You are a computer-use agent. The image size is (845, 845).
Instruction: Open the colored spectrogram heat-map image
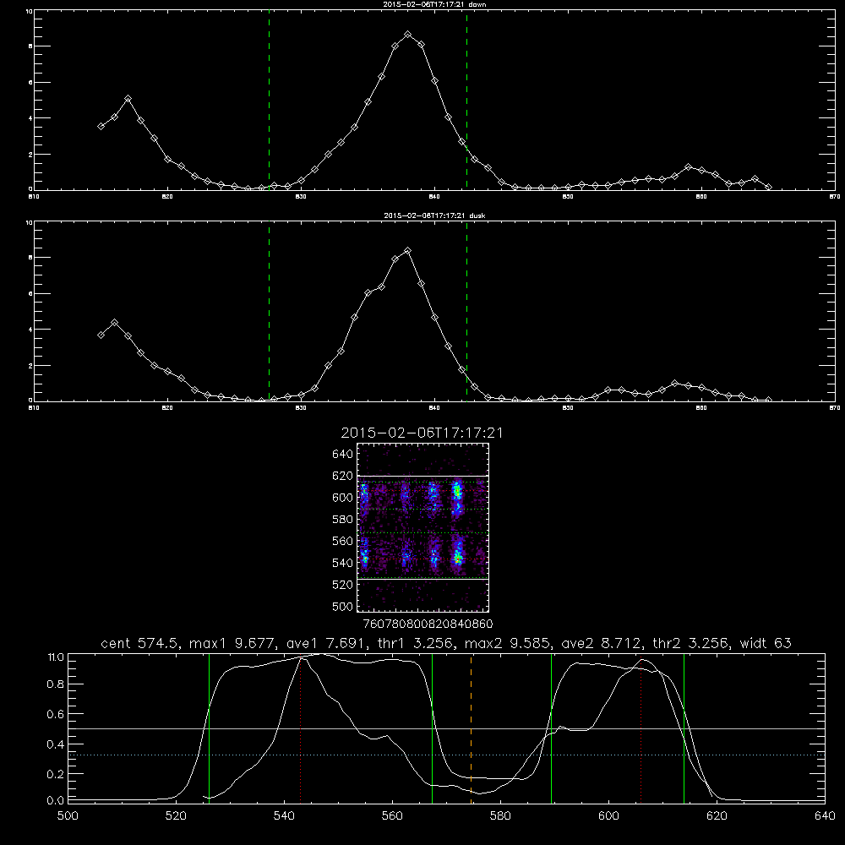click(x=423, y=527)
